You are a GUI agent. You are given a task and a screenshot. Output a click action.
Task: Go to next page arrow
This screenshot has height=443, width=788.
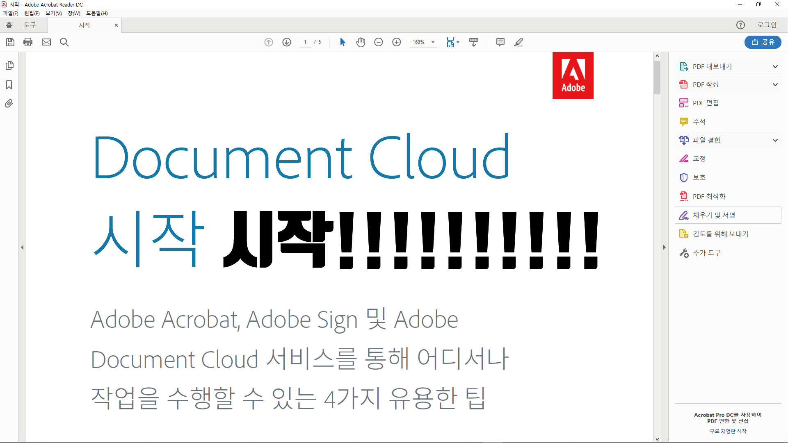[287, 42]
